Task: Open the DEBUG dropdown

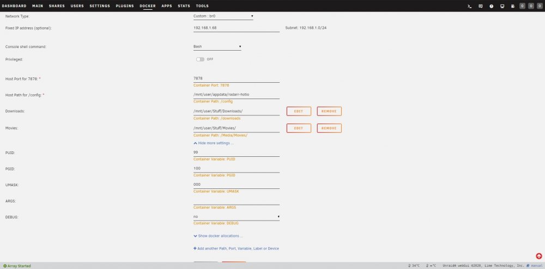Action: click(237, 217)
